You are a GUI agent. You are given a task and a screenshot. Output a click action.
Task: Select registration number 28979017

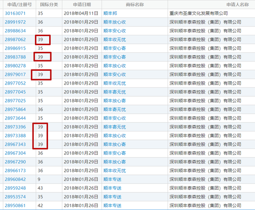click(15, 75)
